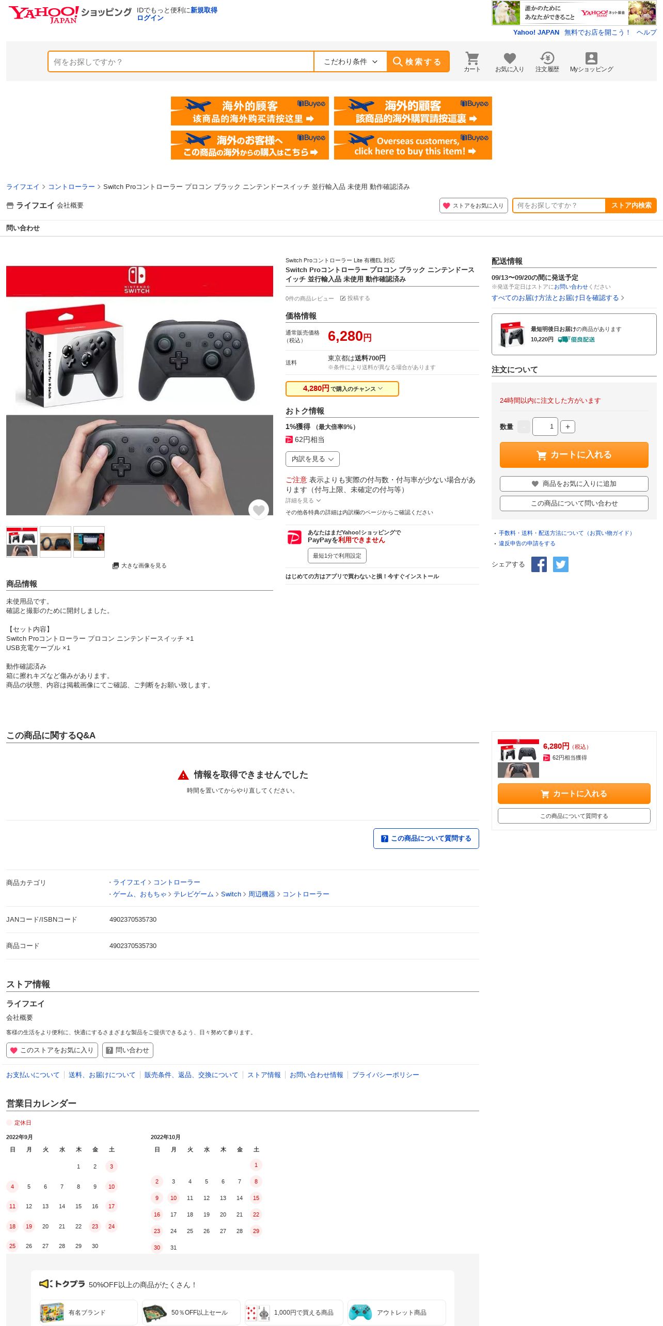Click この商品について質問する button in Q&A
Viewport: 663px width, 1326px height.
[426, 839]
